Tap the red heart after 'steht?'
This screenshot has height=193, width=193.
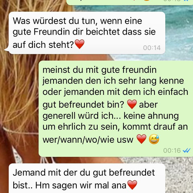[80, 44]
